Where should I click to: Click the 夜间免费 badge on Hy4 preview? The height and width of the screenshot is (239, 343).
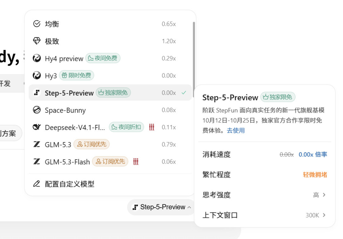(103, 58)
